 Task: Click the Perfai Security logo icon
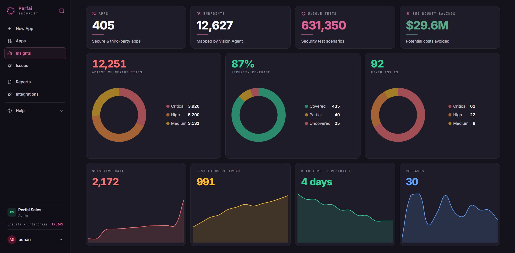[11, 11]
